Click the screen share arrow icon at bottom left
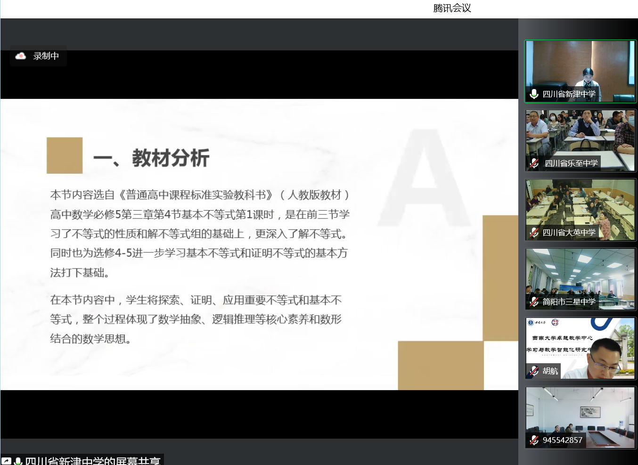Viewport: 638px width, 465px height. click(x=7, y=461)
